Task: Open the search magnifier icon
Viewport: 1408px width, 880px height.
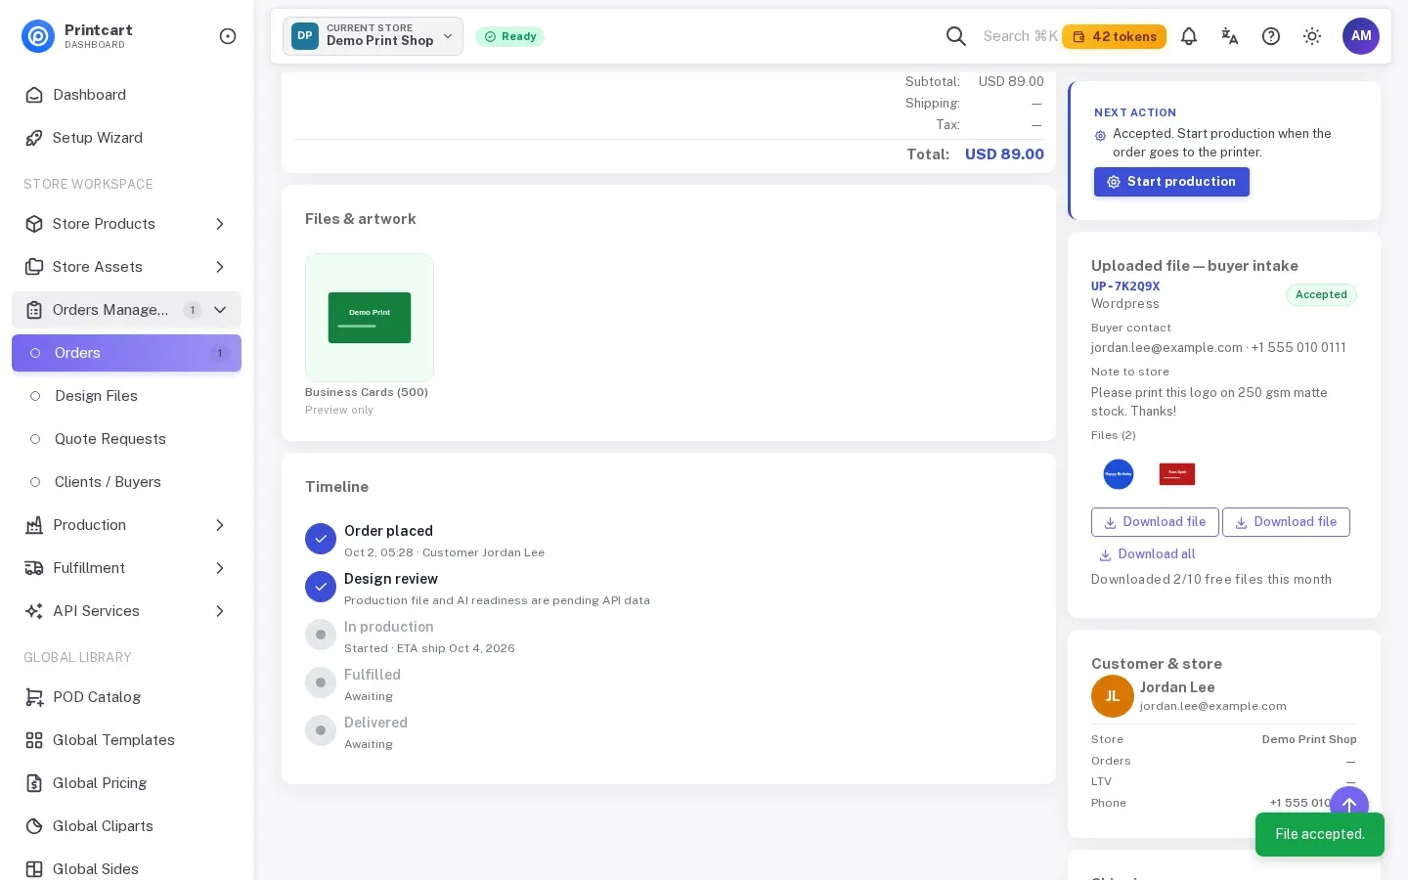Action: click(x=956, y=36)
